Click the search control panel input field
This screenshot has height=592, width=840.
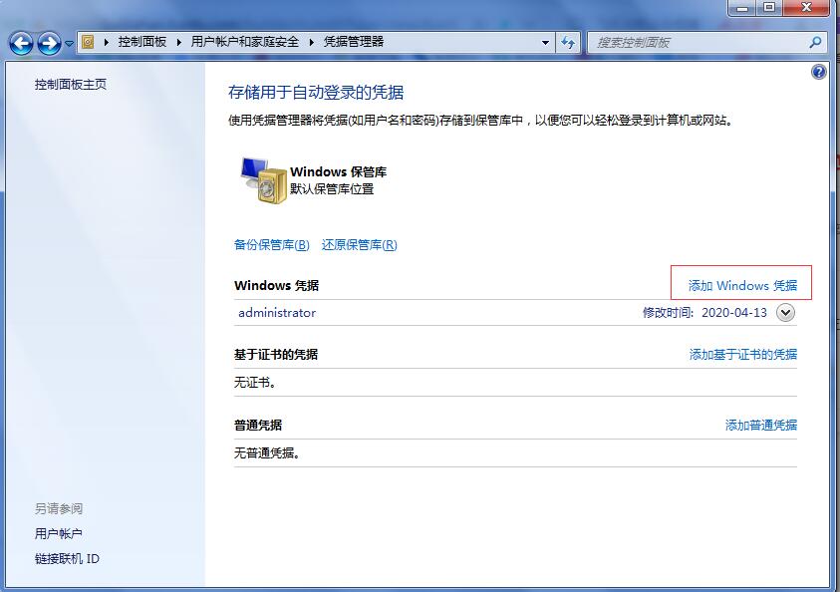tap(698, 42)
